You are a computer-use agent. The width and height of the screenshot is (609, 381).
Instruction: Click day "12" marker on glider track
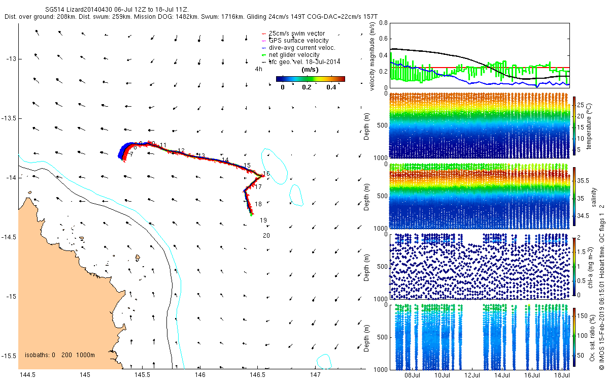click(x=181, y=151)
